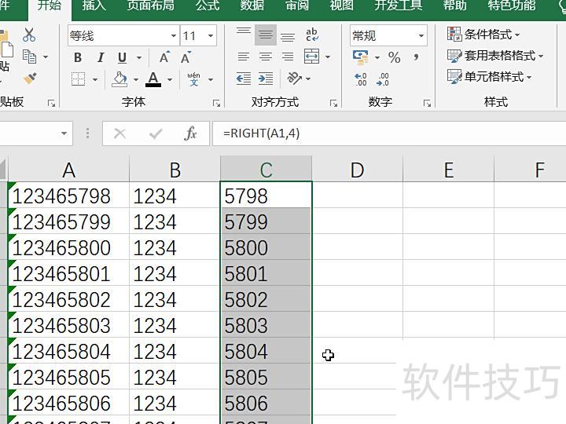Decrease indent
The width and height of the screenshot is (566, 424).
coord(244,79)
